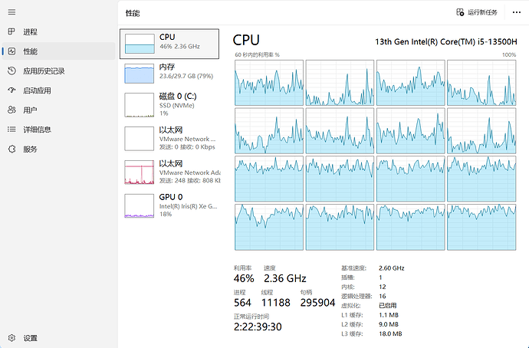The width and height of the screenshot is (529, 348).
Task: Open the 用户 users icon
Action: tap(11, 110)
